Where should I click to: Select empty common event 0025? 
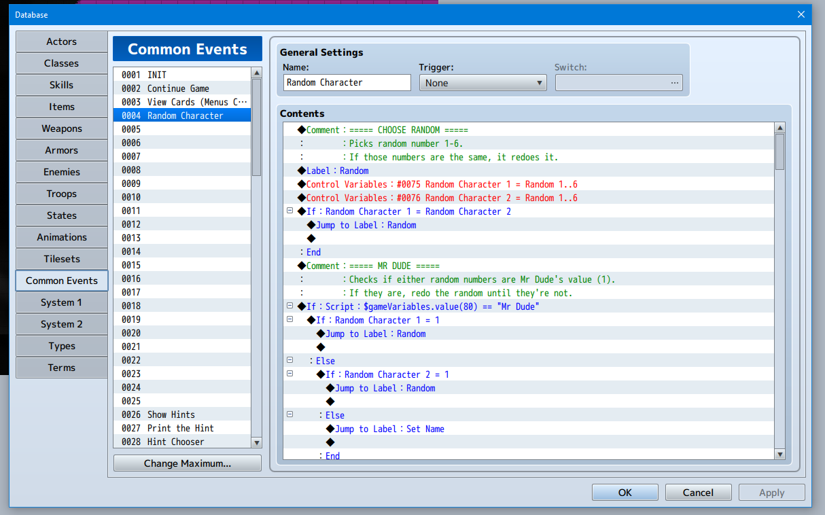182,401
